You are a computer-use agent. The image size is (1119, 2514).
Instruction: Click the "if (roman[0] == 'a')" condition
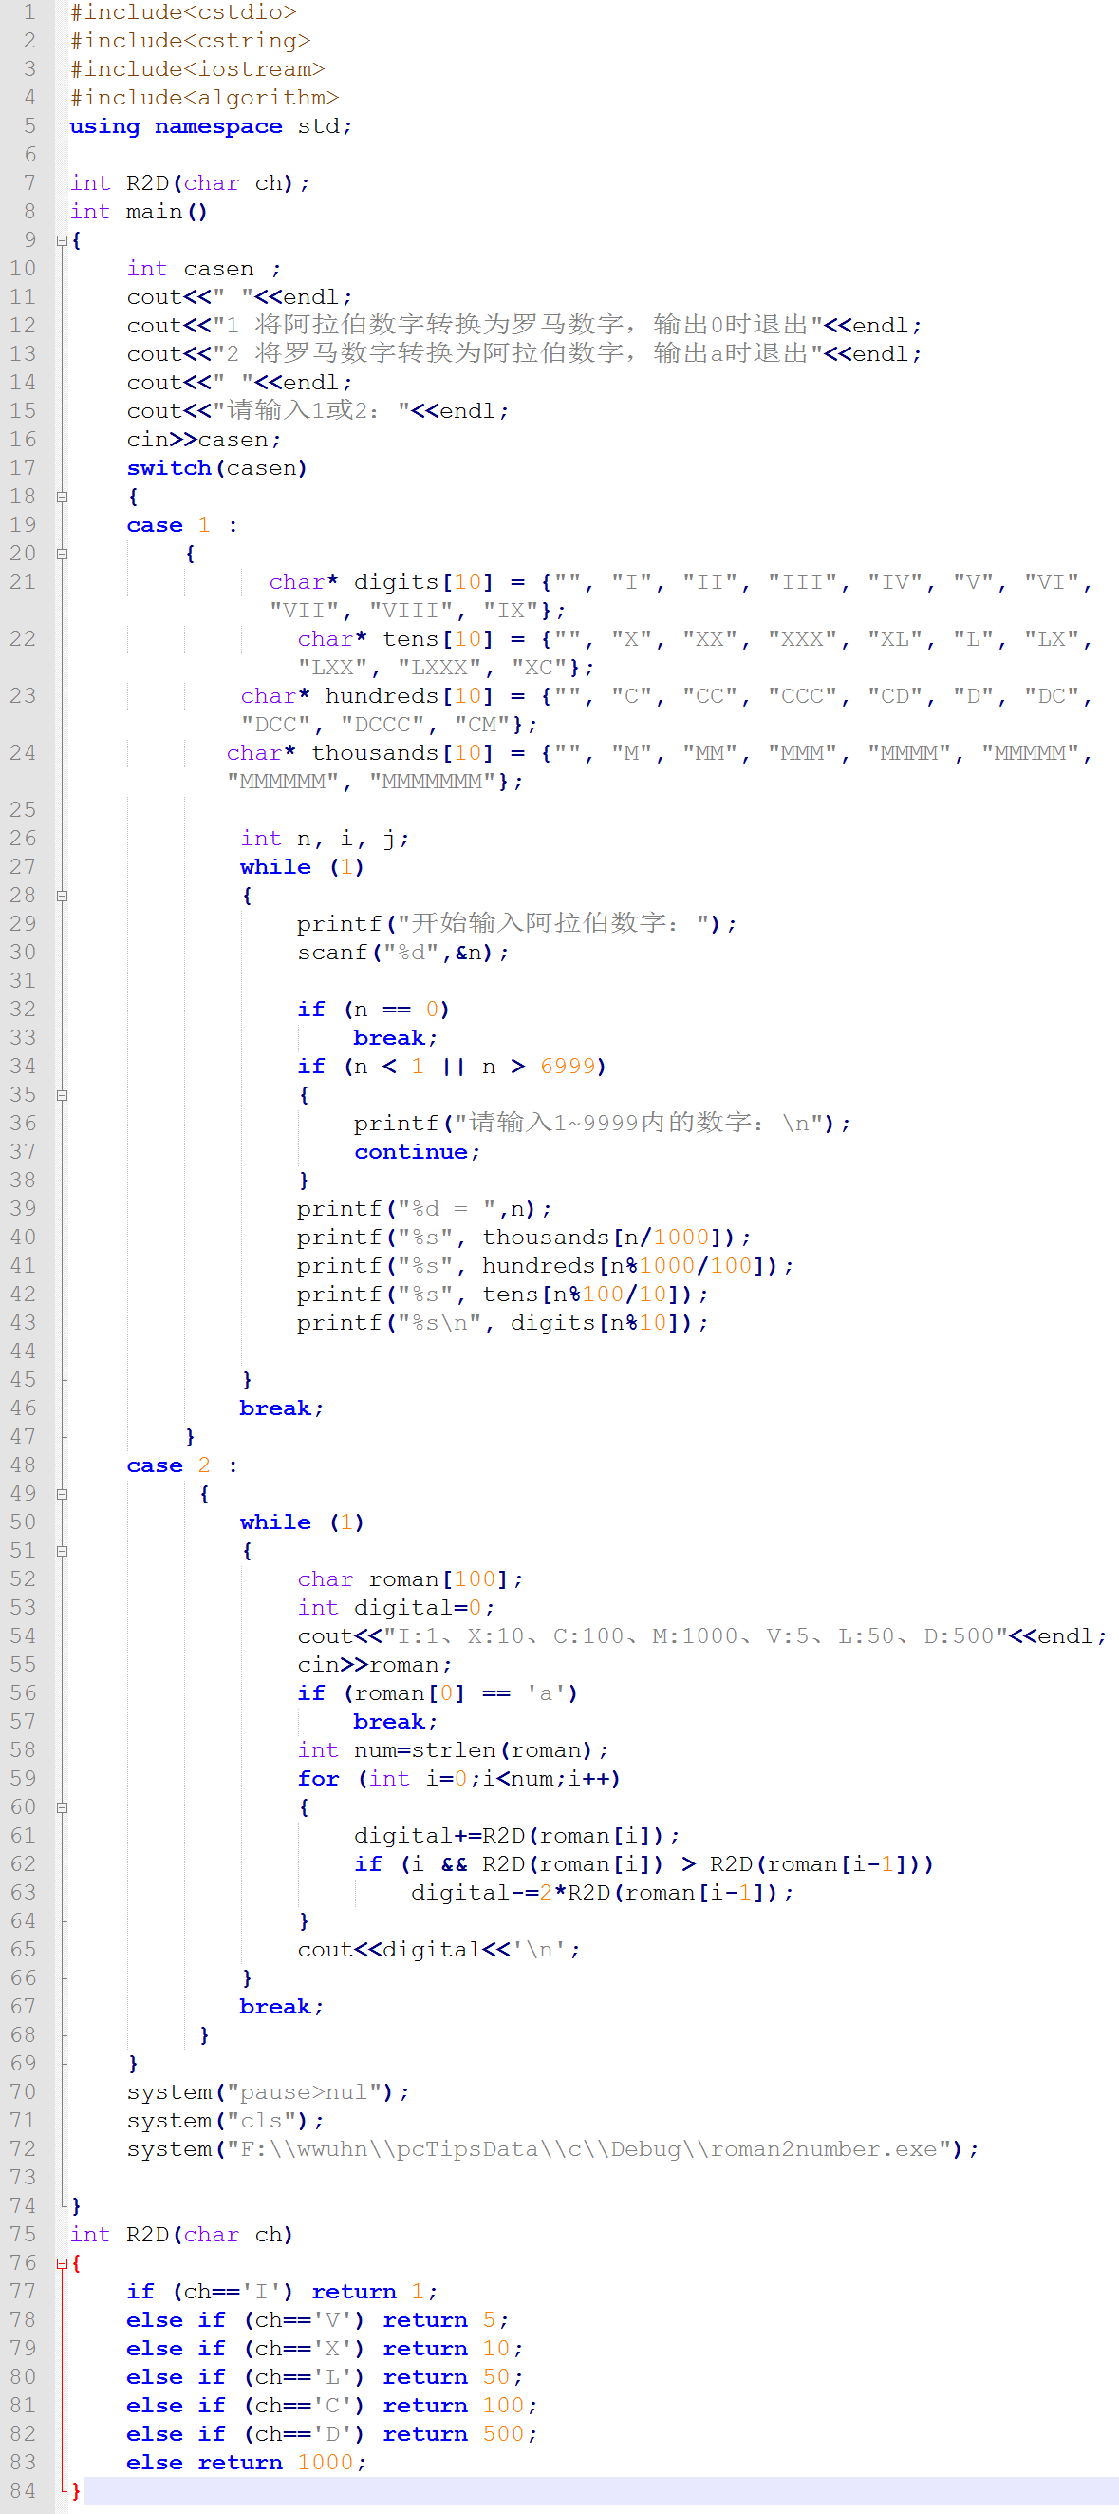click(x=438, y=1693)
